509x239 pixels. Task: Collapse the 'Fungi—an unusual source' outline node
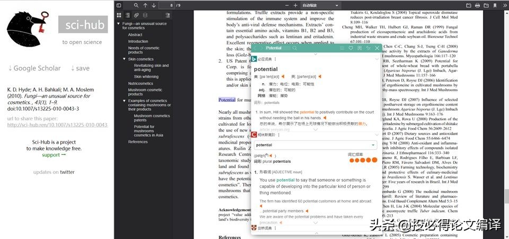(119, 24)
